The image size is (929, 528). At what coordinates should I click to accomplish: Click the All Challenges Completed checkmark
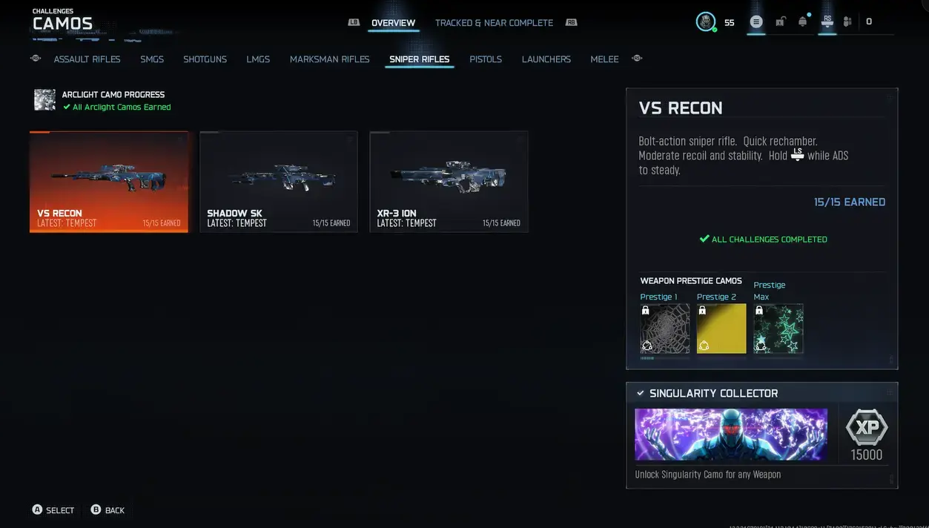pyautogui.click(x=704, y=239)
